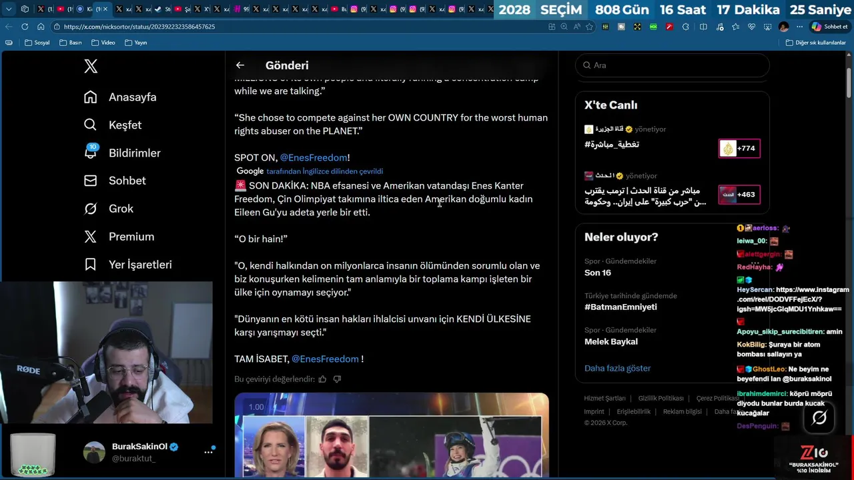Switch to the '99' pink-icon tab

242,9
